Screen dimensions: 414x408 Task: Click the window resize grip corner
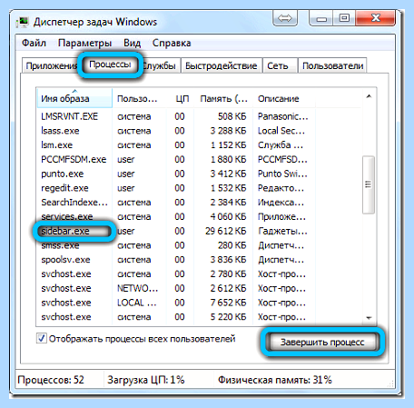390,383
